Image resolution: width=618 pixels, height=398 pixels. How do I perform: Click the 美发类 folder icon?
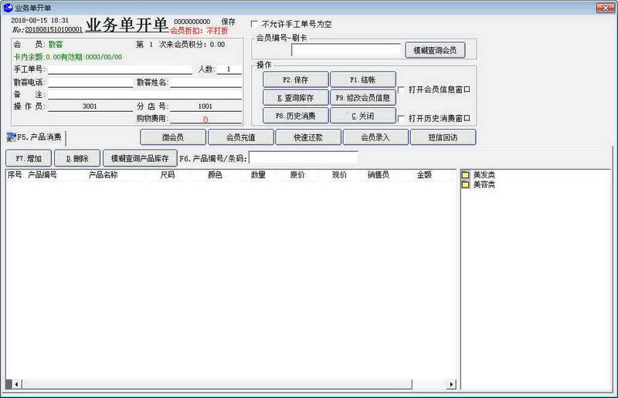click(466, 174)
